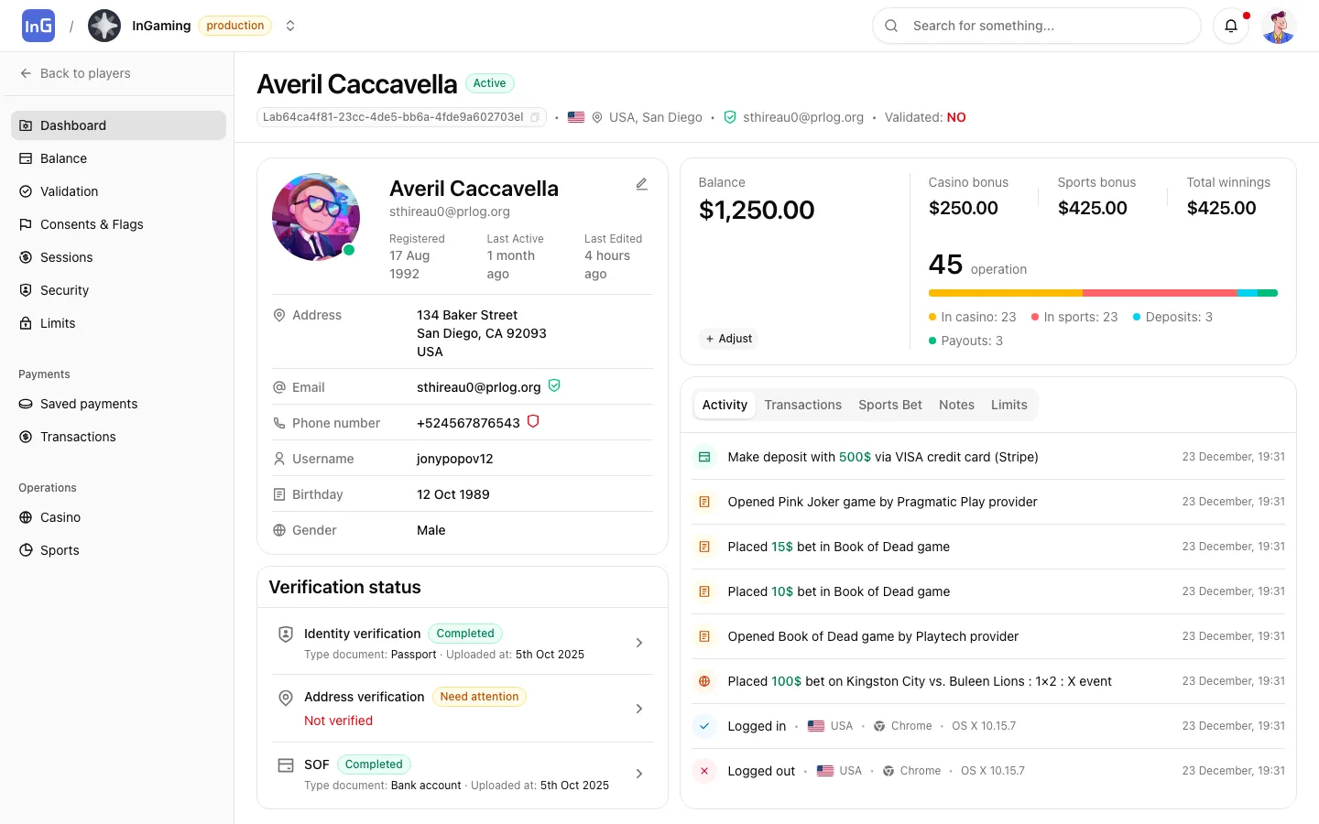Click the search input field
This screenshot has width=1319, height=824.
coord(1044,26)
